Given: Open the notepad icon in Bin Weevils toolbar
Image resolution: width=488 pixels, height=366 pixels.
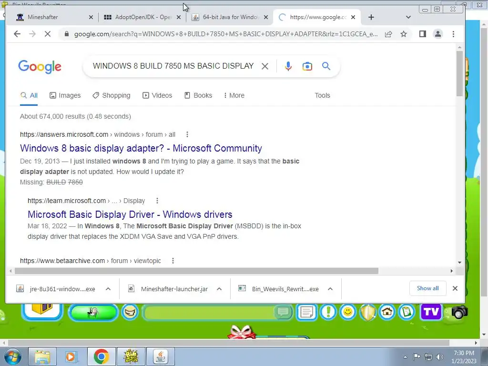Looking at the screenshot, I should click(x=307, y=312).
